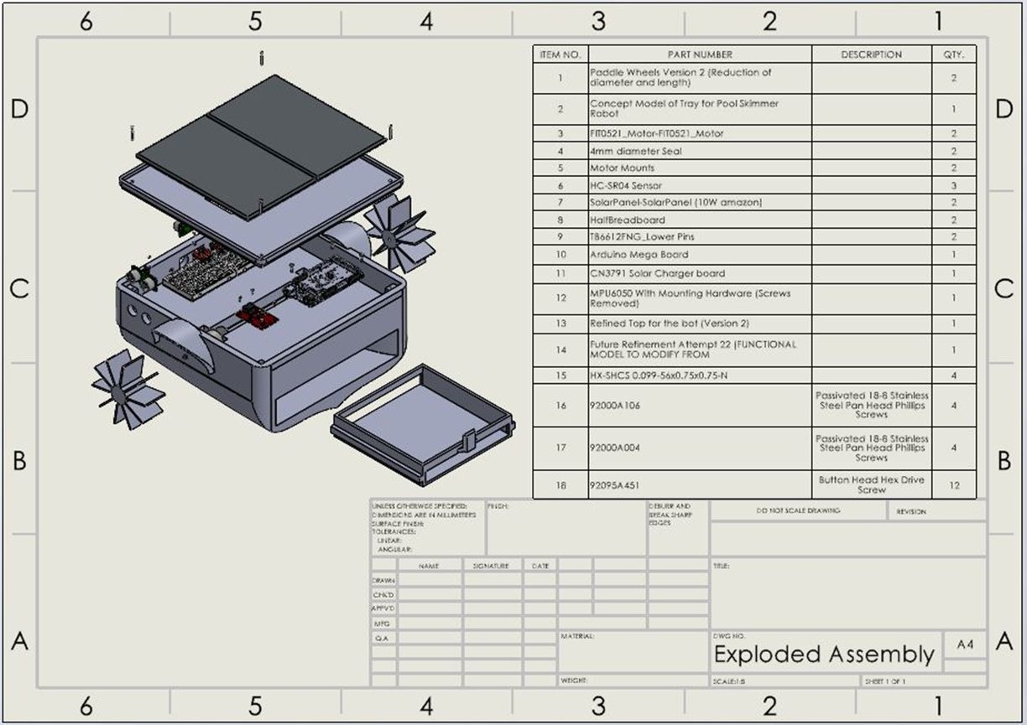Select the 4mm diameter Seal cell
The width and height of the screenshot is (1027, 725).
click(x=700, y=151)
